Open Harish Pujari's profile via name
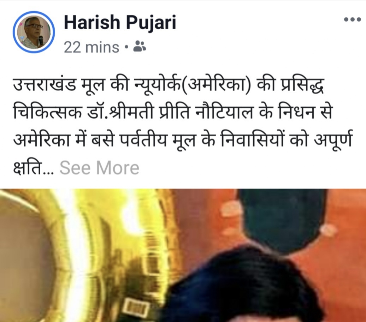 click(120, 23)
